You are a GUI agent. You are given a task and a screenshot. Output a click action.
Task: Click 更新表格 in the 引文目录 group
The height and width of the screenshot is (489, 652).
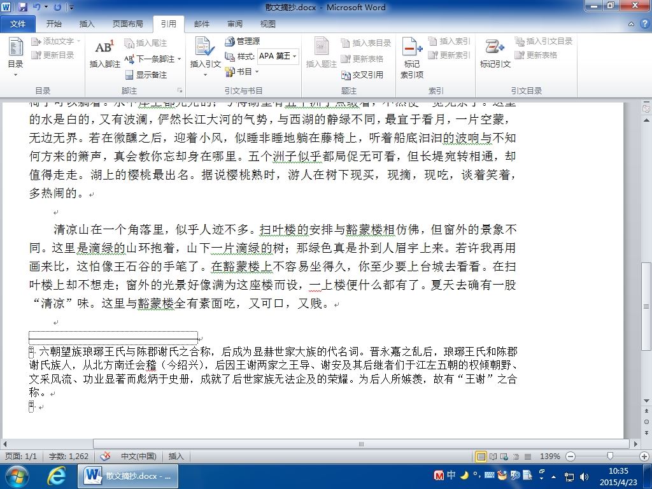[x=535, y=55]
